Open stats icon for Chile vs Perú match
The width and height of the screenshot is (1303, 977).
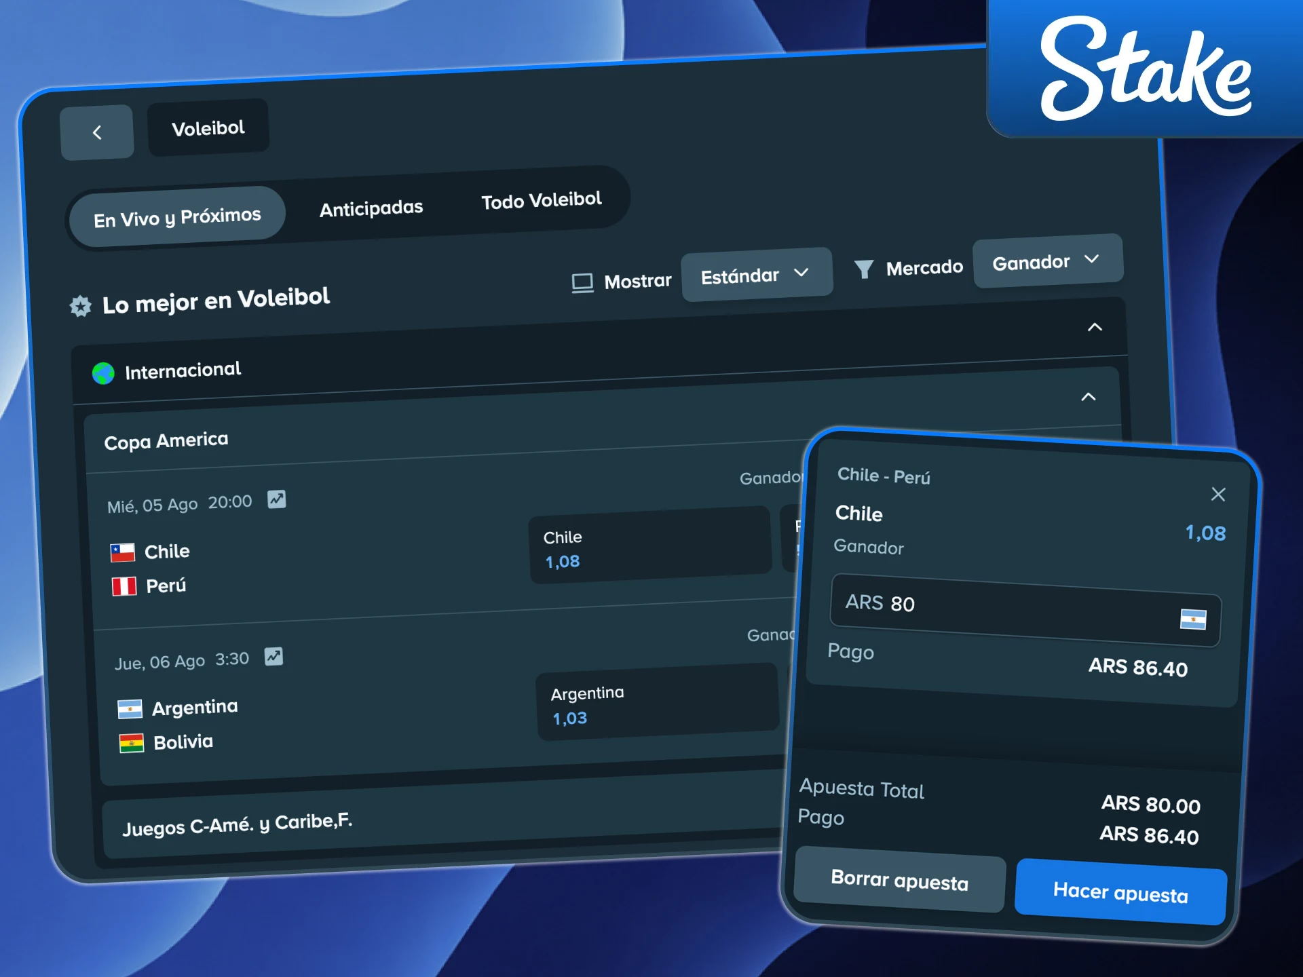tap(276, 499)
